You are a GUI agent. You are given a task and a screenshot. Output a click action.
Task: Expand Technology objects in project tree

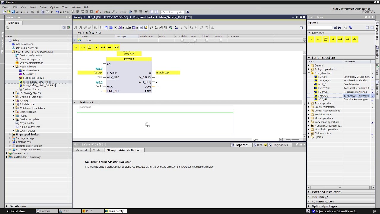point(14,93)
